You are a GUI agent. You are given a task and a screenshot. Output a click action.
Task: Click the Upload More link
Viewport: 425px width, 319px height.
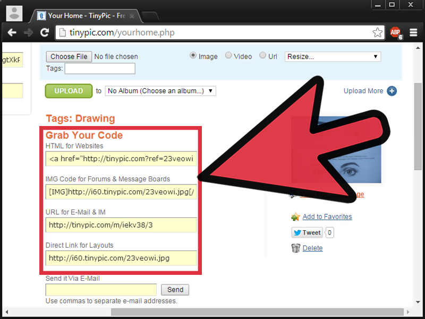coord(363,91)
